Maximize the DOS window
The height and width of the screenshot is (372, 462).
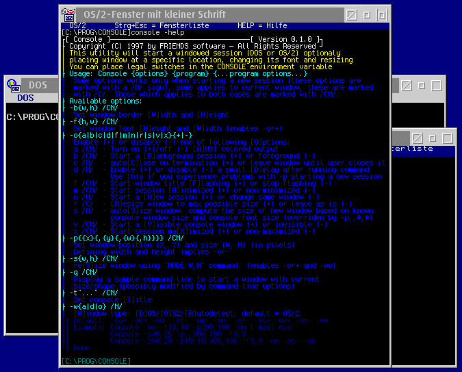point(437,86)
